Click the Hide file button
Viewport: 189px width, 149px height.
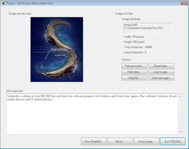click(x=134, y=78)
